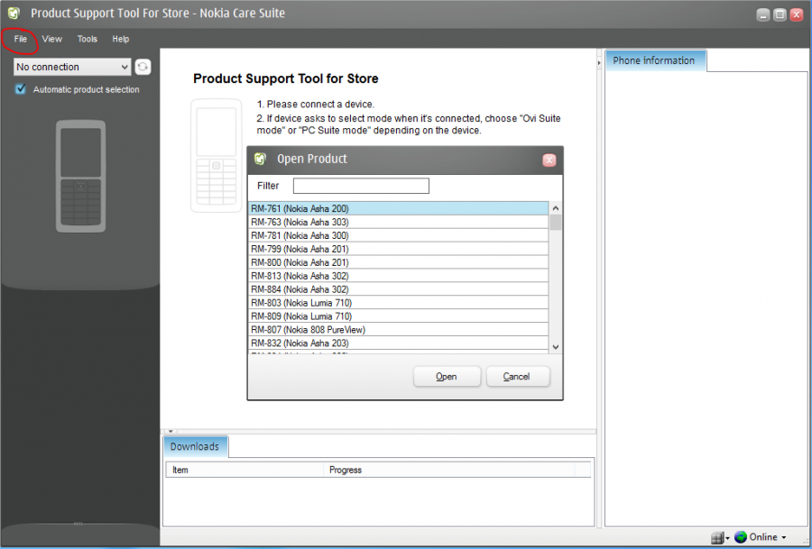Click the Open button in Open Product dialog
Viewport: 812px width, 549px height.
tap(447, 376)
